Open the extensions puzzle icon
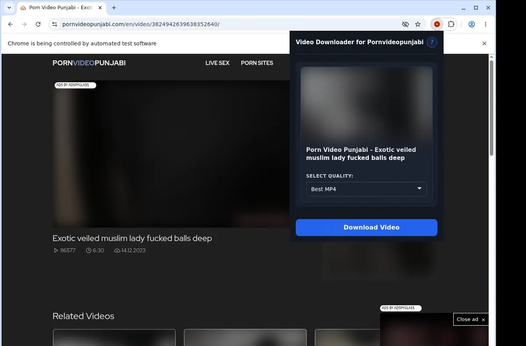 (x=451, y=24)
